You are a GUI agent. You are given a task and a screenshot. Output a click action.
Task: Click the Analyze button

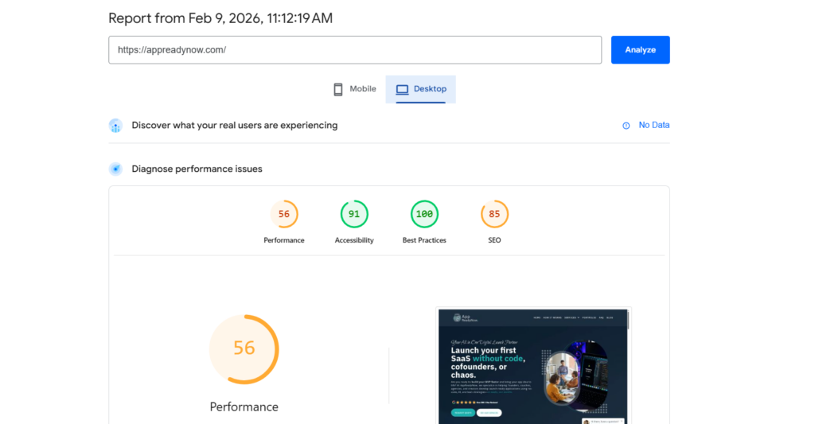pos(640,50)
